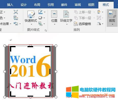Expand the picture border dropdown arrow
Image resolution: width=118 pixels, height=100 pixels.
(x=45, y=12)
